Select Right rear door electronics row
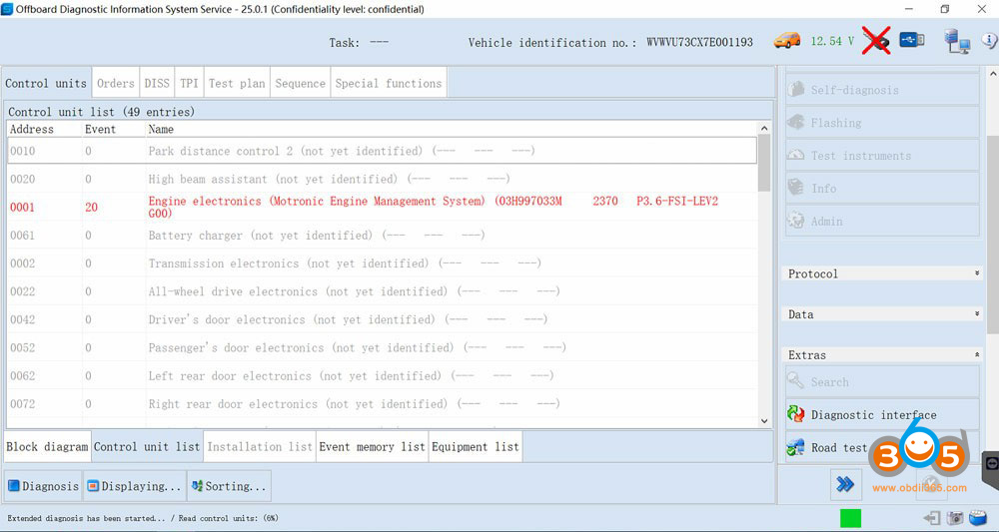Viewport: 999px width, 532px height. point(383,403)
